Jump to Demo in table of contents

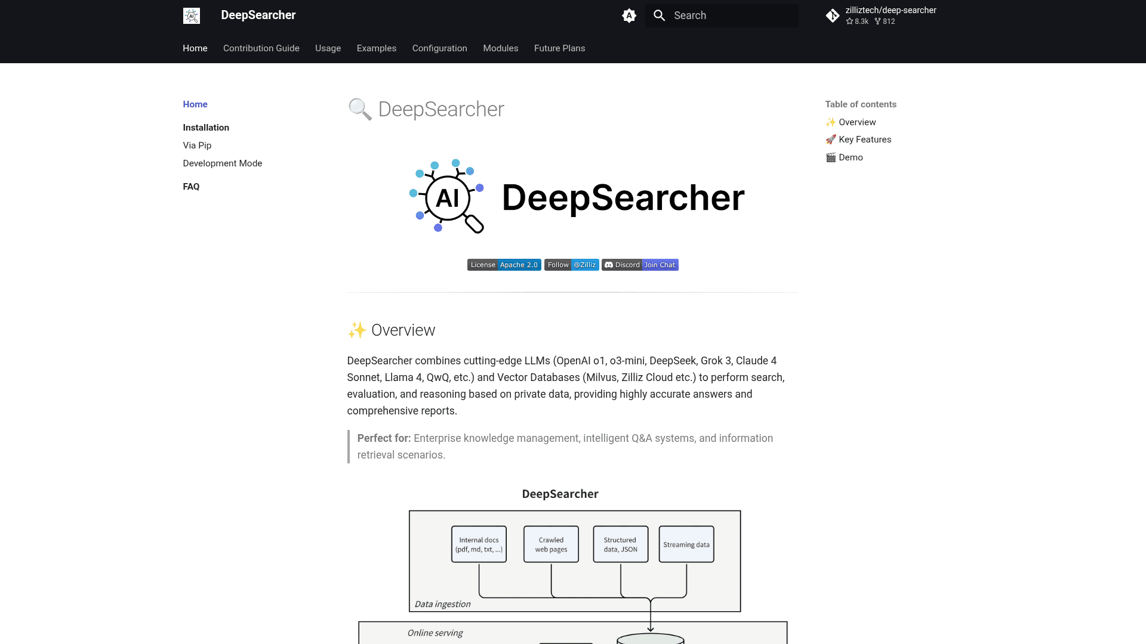point(844,157)
